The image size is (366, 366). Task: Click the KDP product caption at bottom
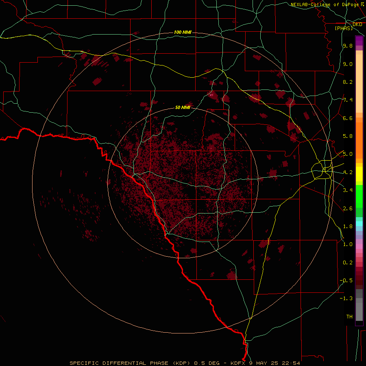(x=185, y=363)
